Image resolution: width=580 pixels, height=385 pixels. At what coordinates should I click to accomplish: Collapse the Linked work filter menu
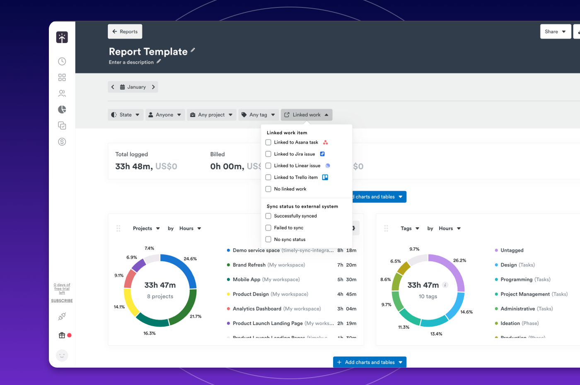306,115
